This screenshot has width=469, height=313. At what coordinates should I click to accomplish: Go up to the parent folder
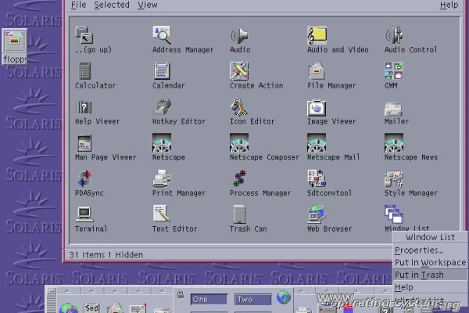coord(84,35)
